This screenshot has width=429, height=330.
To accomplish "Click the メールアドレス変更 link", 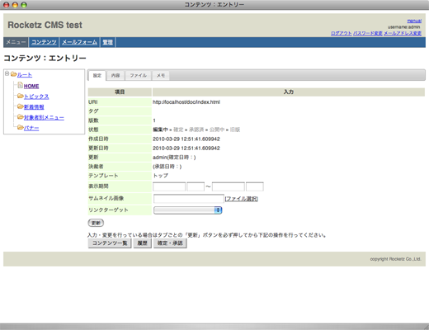I will click(403, 33).
